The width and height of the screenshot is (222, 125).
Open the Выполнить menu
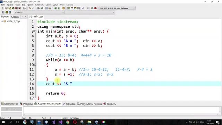39,5
